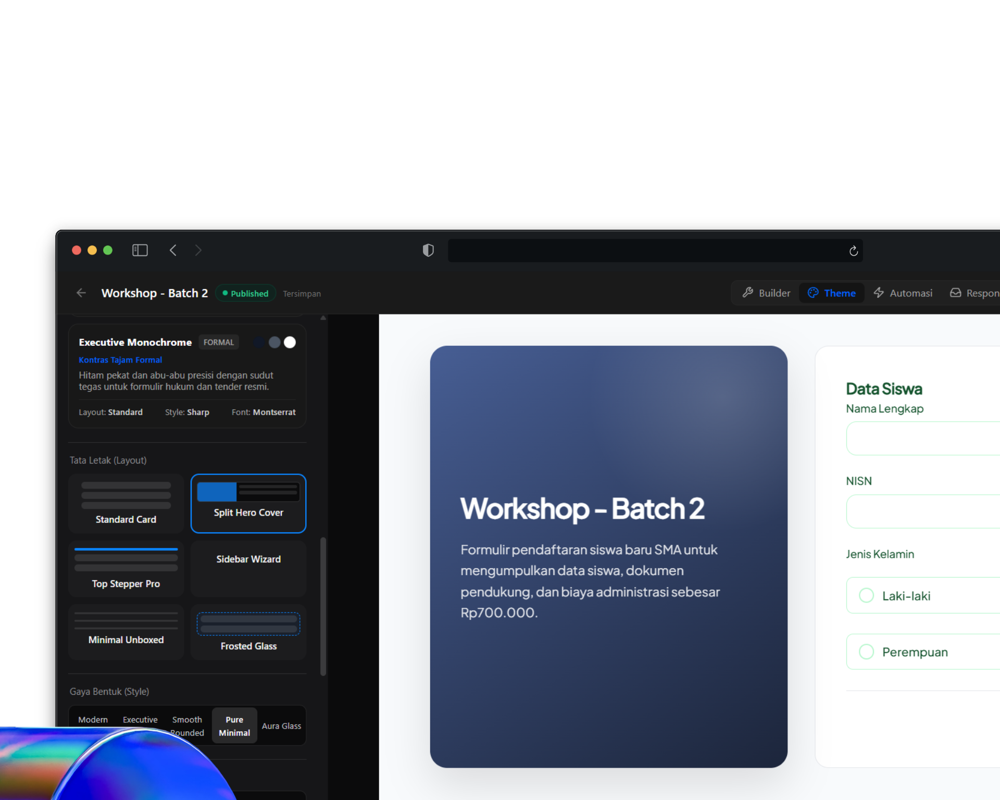Reload the page with the refresh icon
This screenshot has width=1000, height=800.
coord(853,251)
